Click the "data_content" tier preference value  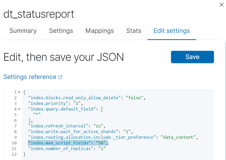point(178,137)
